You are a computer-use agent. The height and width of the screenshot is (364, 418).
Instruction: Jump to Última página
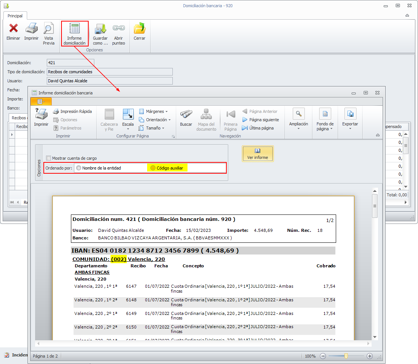tap(258, 128)
